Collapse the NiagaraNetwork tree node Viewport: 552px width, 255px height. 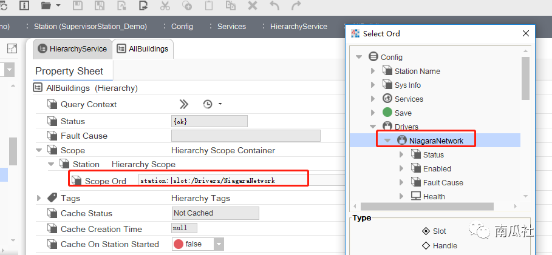(x=387, y=141)
